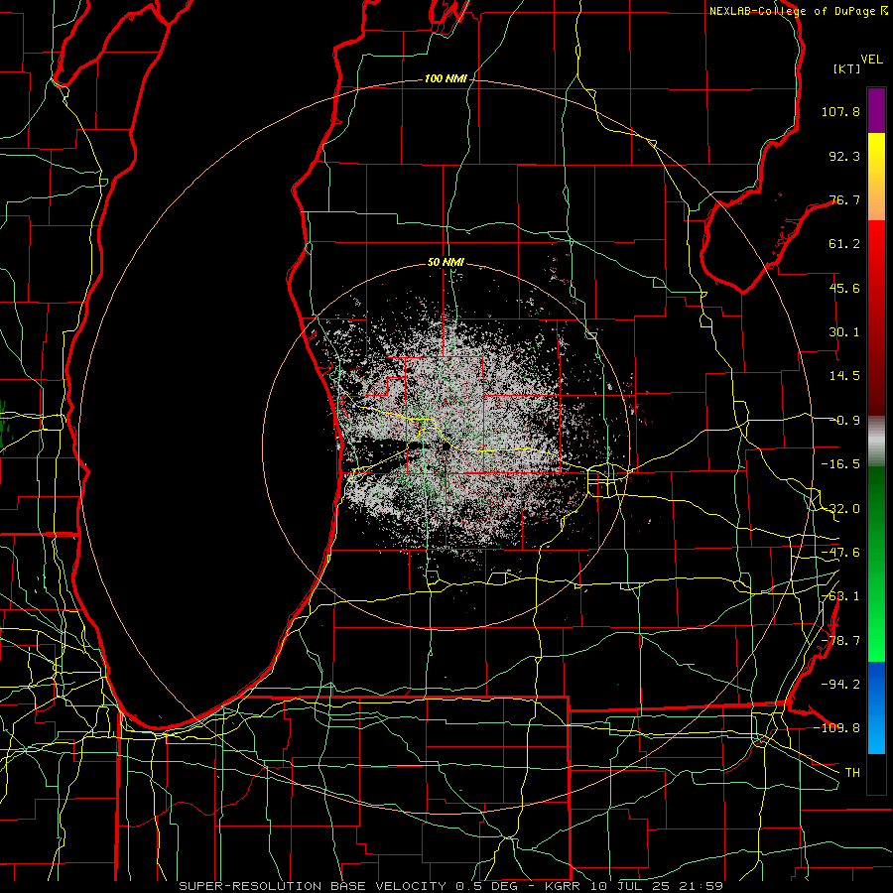This screenshot has height=893, width=893.
Task: Click the -0.9 velocity scale label
Action: pyautogui.click(x=846, y=421)
